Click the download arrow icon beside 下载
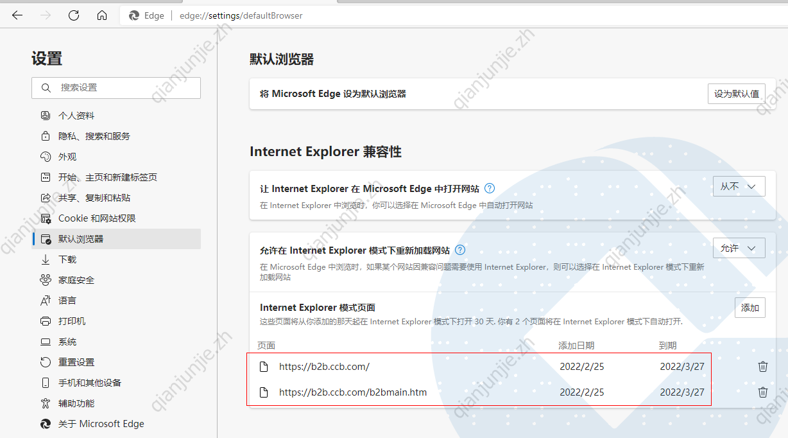The width and height of the screenshot is (788, 438). 46,259
